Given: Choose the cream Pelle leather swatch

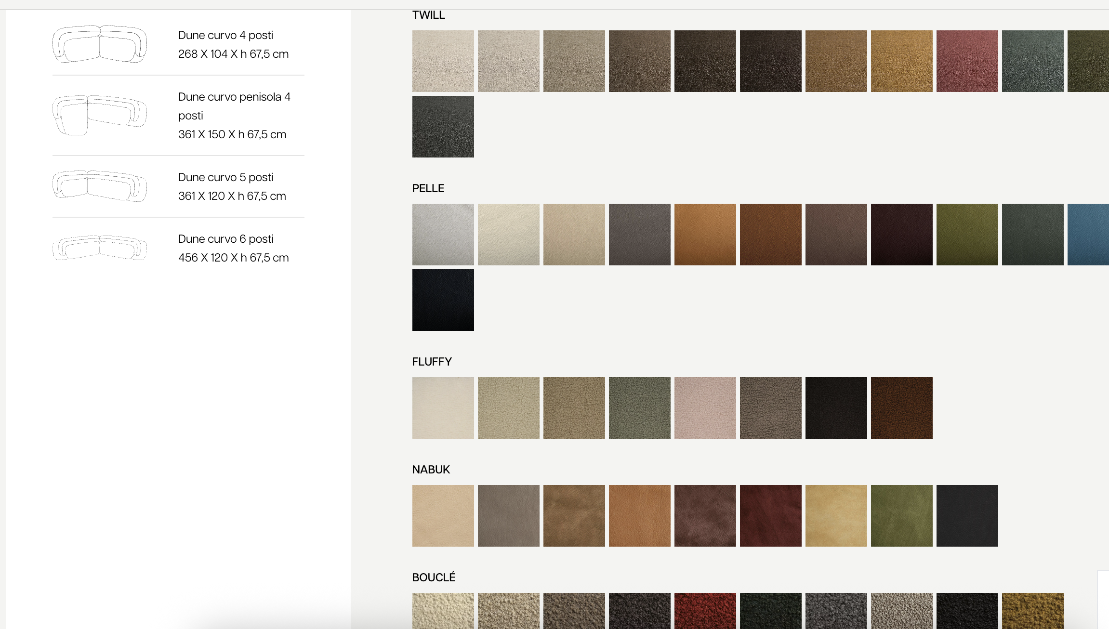Looking at the screenshot, I should point(509,235).
